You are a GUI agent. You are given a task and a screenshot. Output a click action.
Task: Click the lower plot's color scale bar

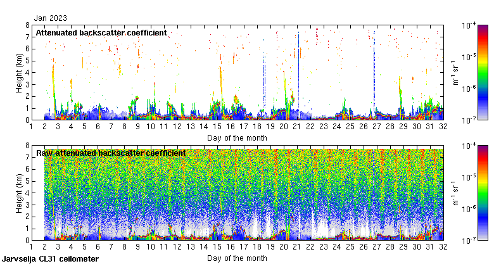(x=483, y=193)
